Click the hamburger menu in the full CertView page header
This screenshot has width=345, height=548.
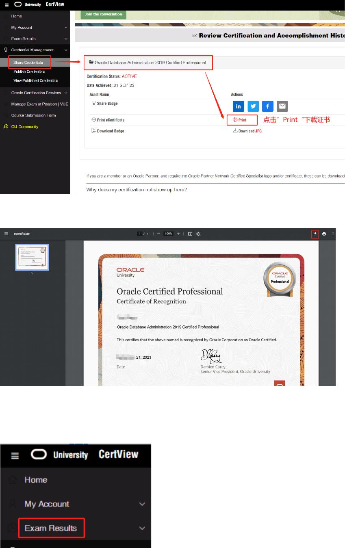(x=6, y=5)
